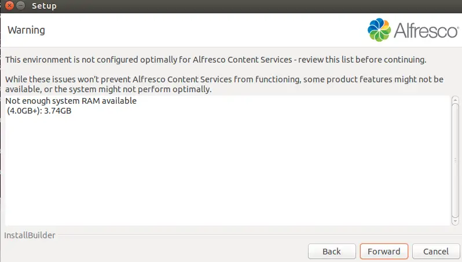462x262 pixels.
Task: Select the "Not enough system RAM available" line
Action: point(71,101)
